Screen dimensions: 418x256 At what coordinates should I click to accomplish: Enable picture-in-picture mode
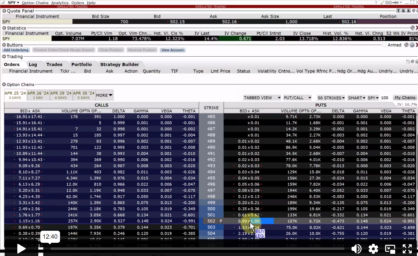coord(390,249)
